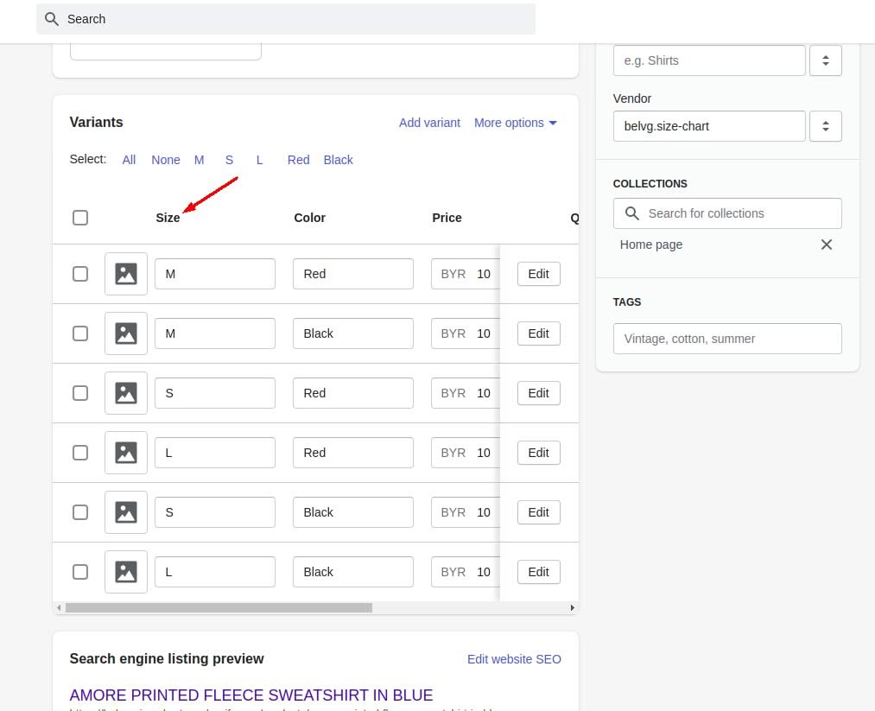Check the L Black variant checkbox
875x711 pixels.
(80, 572)
